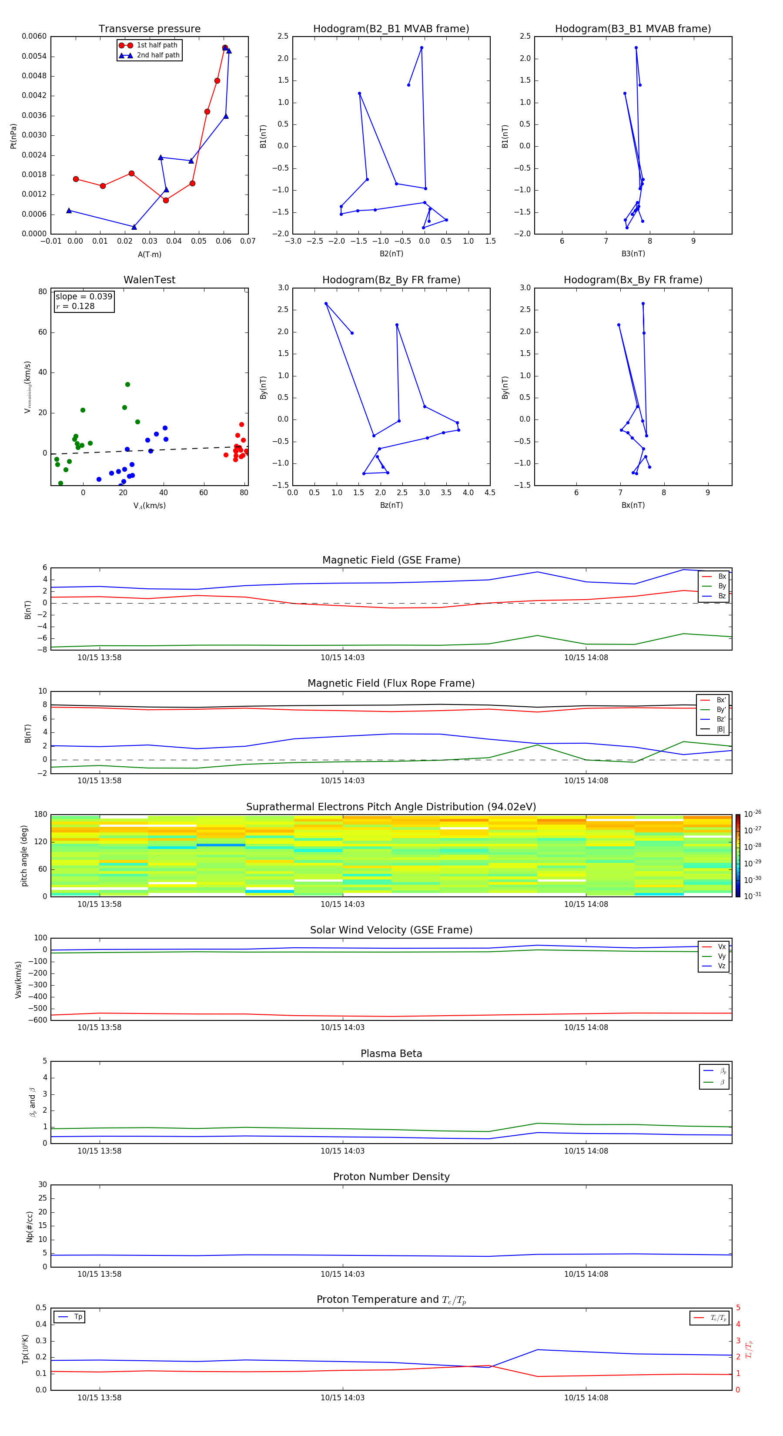
Task: Click 'Magnetic Field (Flux Rope Frame)' title
Action: coord(391,684)
